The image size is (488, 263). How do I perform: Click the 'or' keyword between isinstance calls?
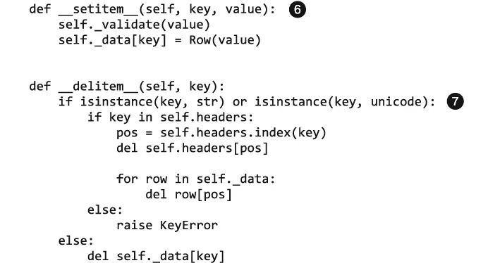pyautogui.click(x=240, y=102)
